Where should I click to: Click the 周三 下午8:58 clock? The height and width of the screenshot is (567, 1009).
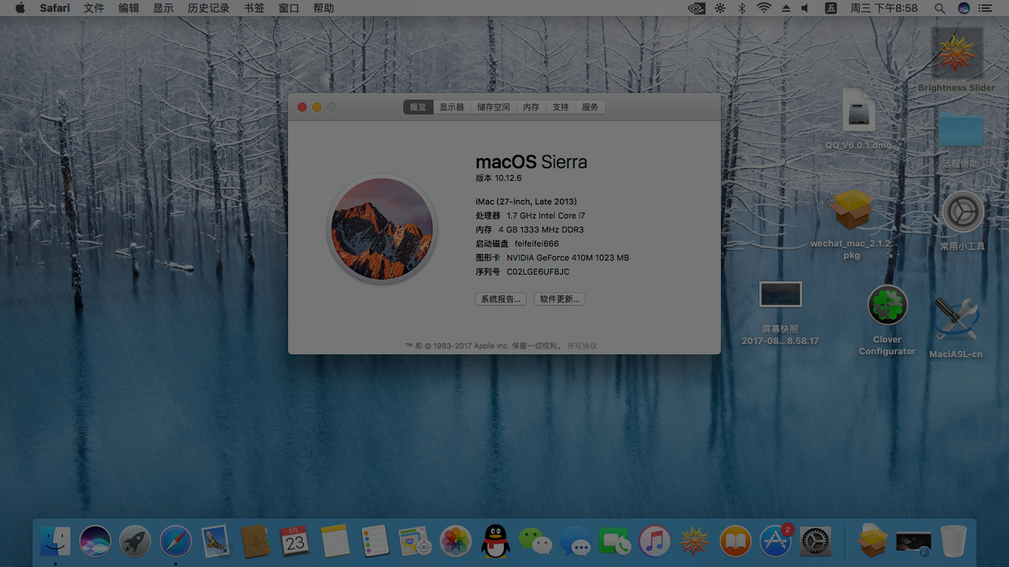884,8
